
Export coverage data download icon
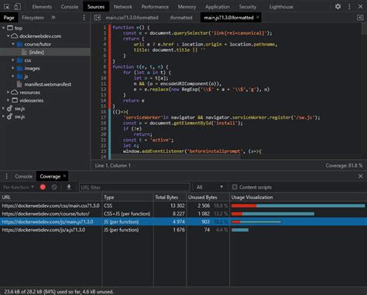point(69,187)
